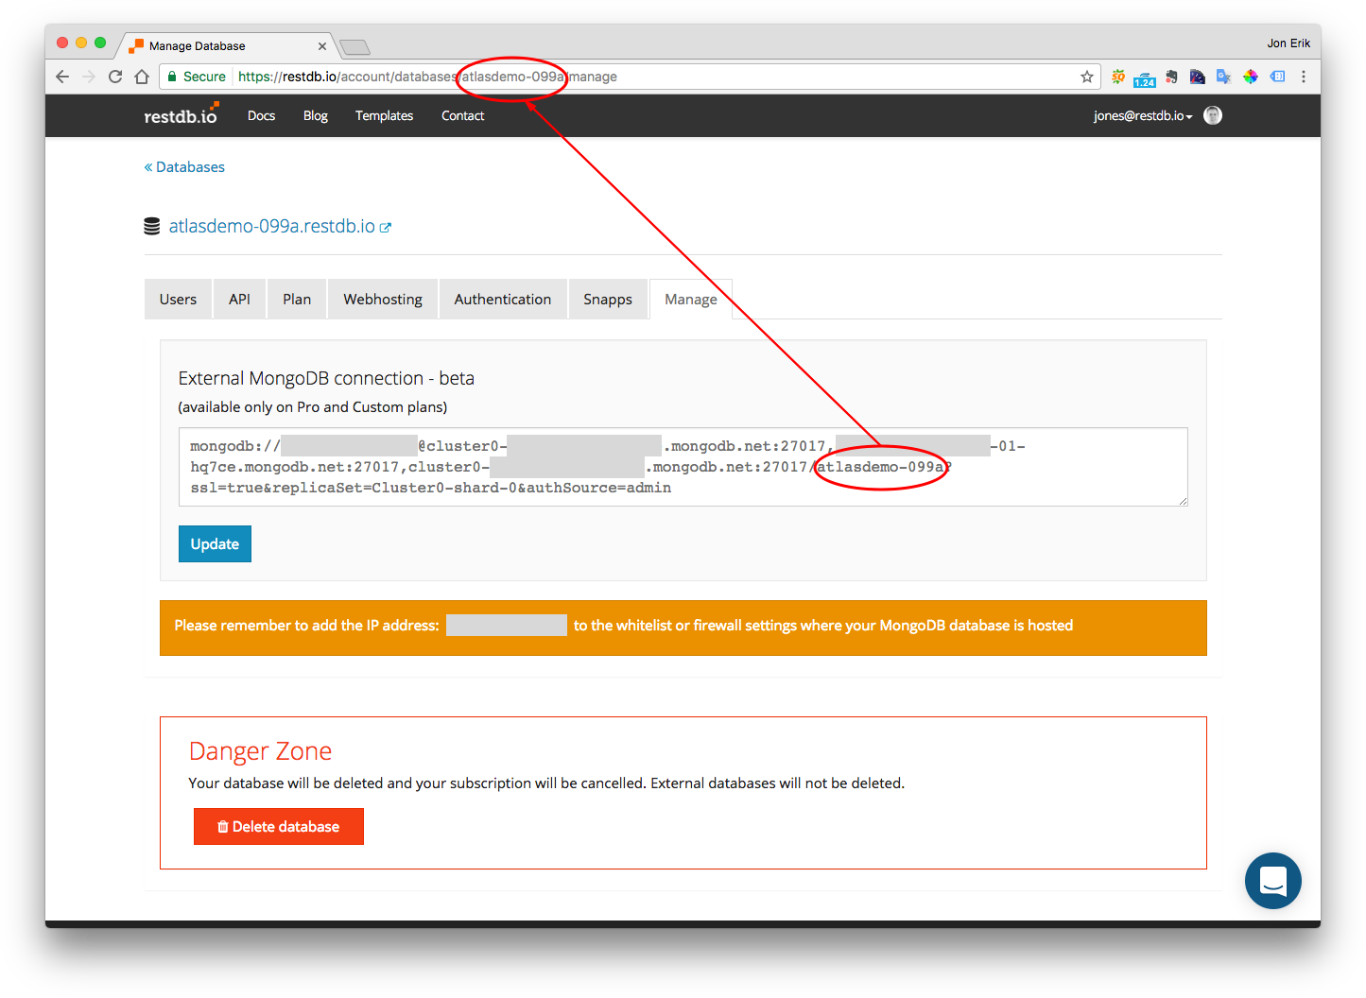Click the browser address bar

[629, 77]
